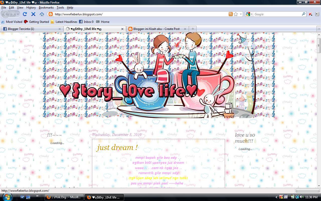The image size is (321, 201).
Task: Close the $t0ry_L0vE life tab
Action: [x=122, y=29]
